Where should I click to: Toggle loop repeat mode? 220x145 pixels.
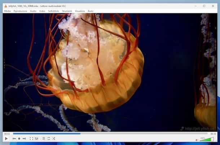(x=49, y=139)
